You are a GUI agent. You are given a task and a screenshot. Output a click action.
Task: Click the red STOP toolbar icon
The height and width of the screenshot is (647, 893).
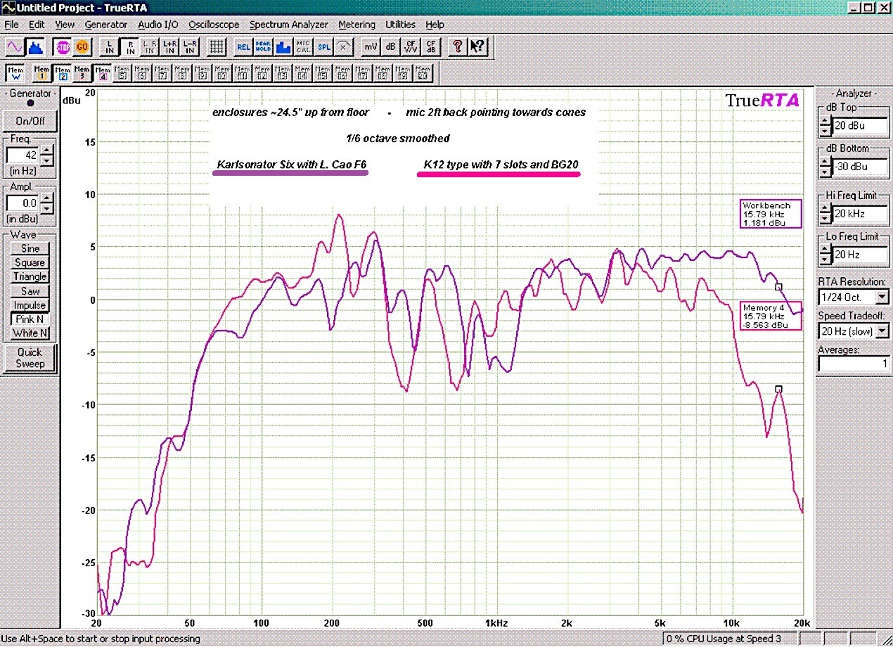tap(63, 47)
